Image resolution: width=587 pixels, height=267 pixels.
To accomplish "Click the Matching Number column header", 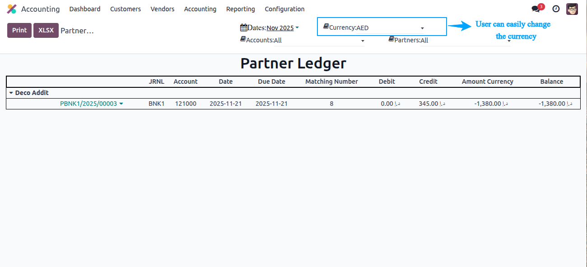I will point(331,81).
